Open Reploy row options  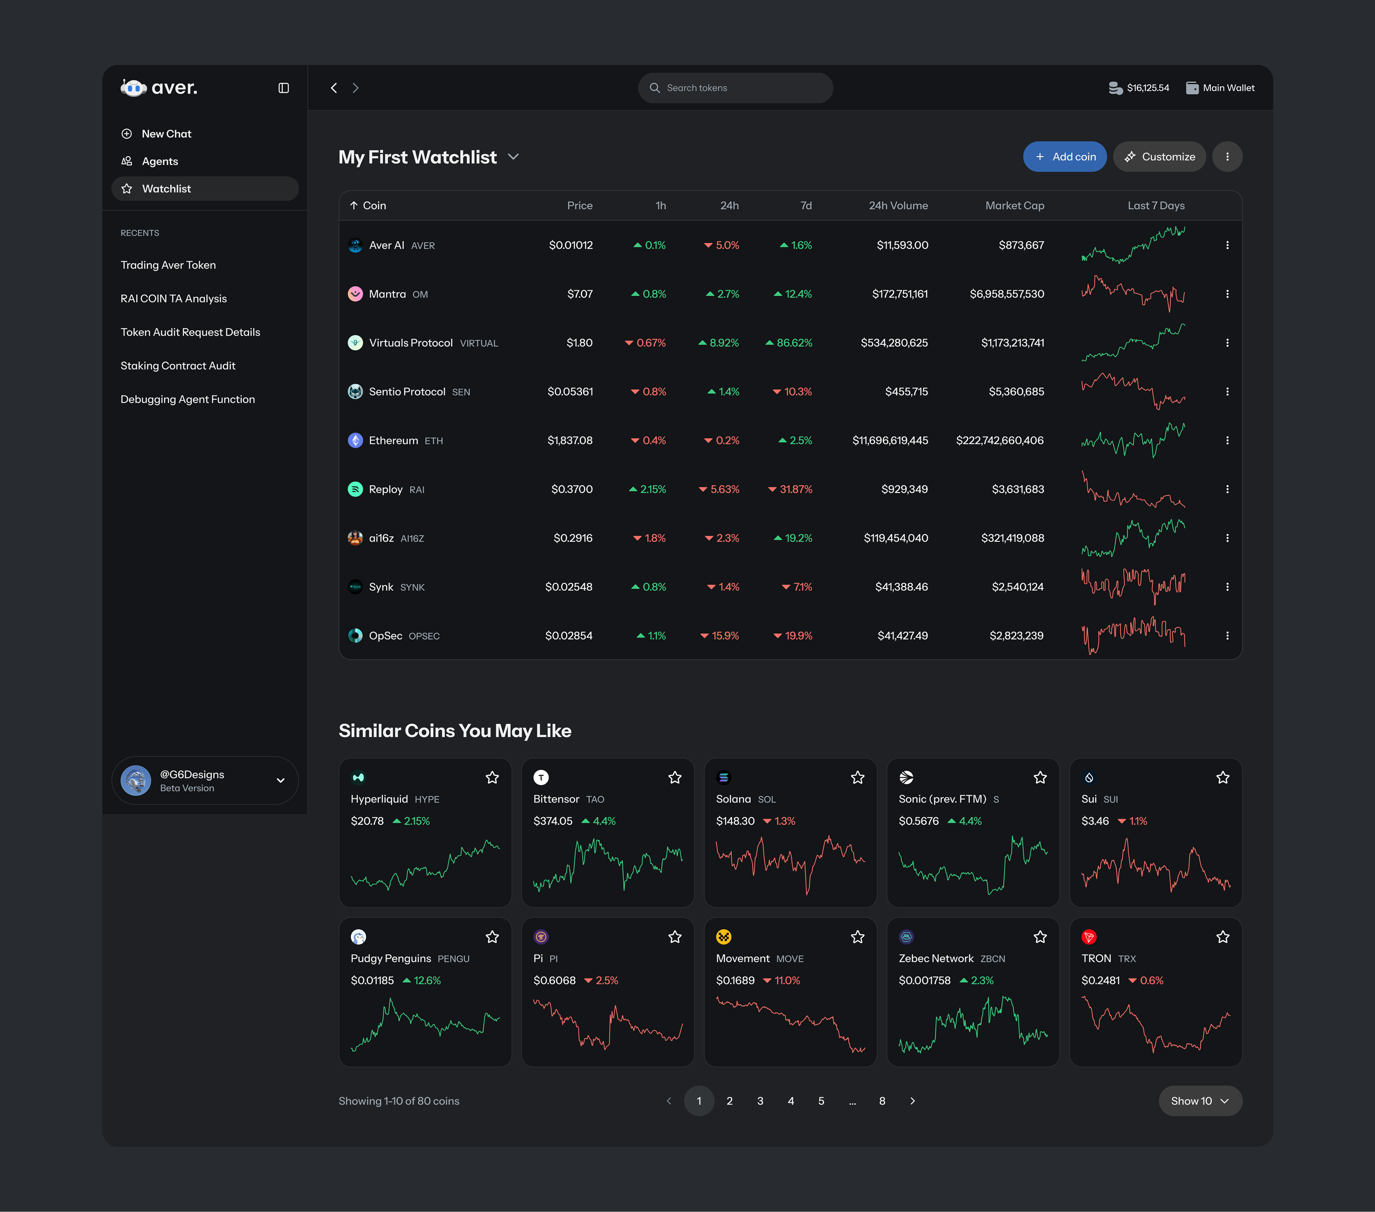[1227, 489]
